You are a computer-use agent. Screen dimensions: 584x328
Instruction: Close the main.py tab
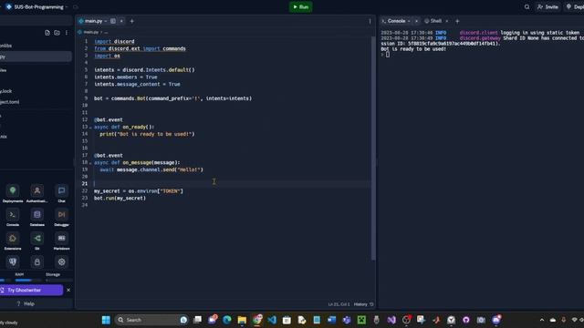121,21
